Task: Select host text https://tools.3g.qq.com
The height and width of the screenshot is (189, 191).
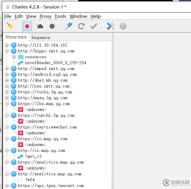Action: tap(45, 92)
